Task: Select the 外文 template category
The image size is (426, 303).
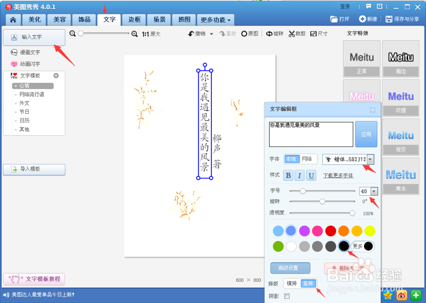Action: (24, 103)
